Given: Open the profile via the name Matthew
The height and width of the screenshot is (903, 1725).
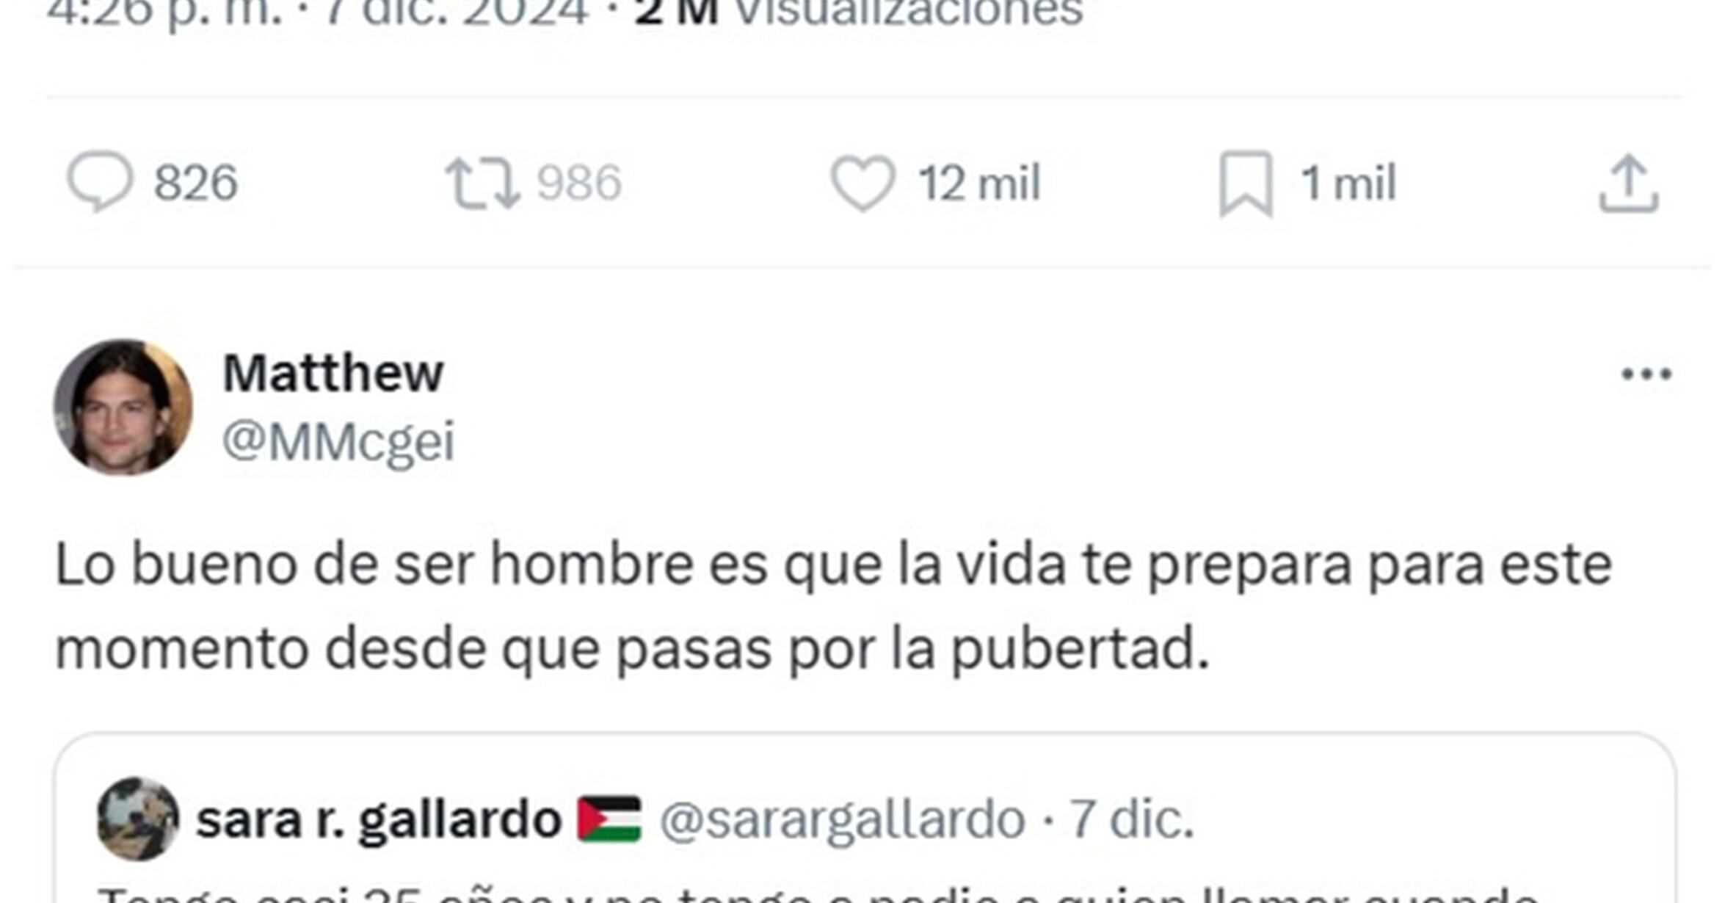Looking at the screenshot, I should click(x=333, y=373).
